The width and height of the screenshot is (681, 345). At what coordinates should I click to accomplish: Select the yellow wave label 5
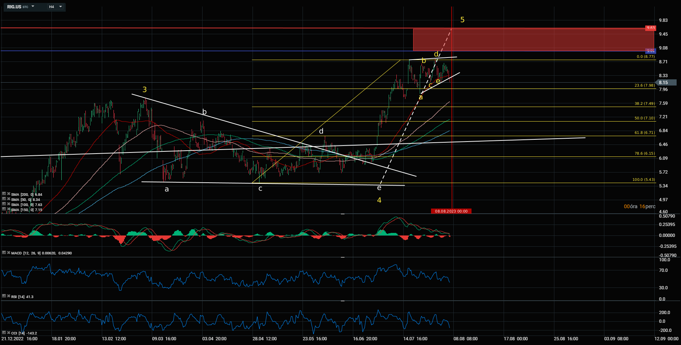coord(462,20)
